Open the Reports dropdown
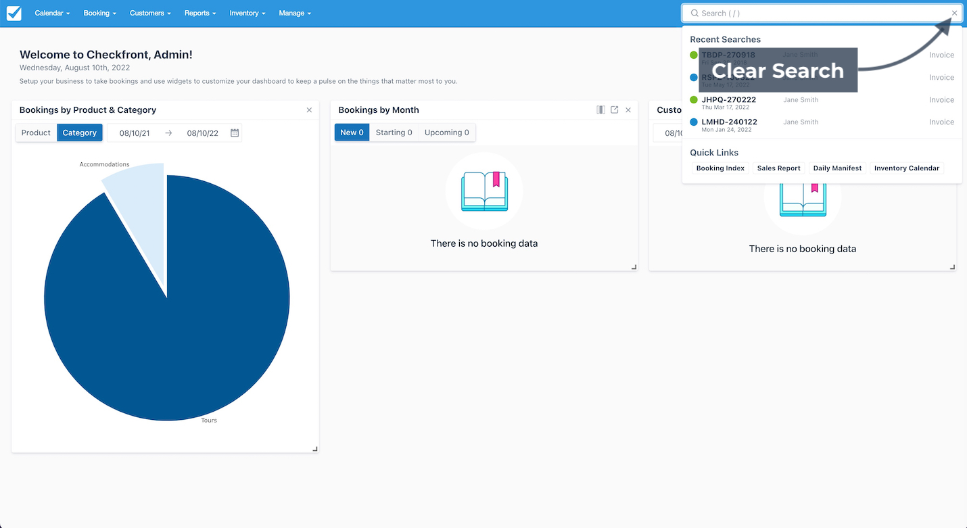Viewport: 967px width, 528px height. (x=200, y=13)
